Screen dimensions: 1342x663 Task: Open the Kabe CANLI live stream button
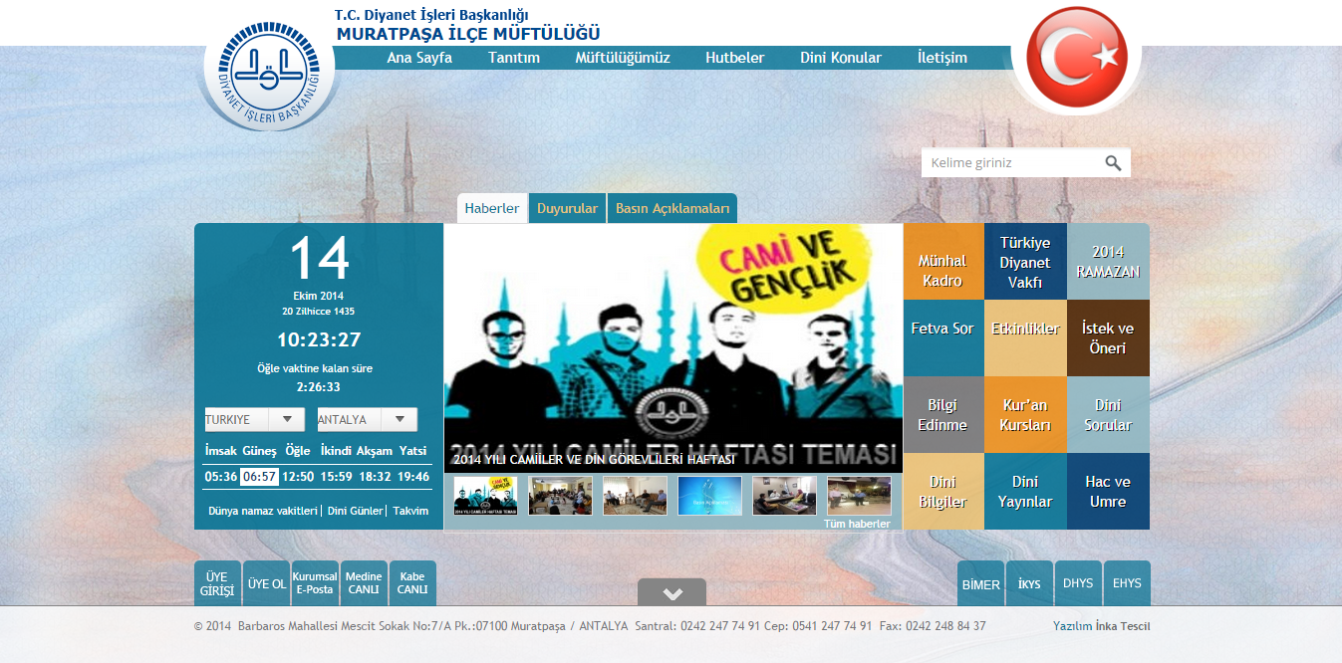tap(412, 583)
